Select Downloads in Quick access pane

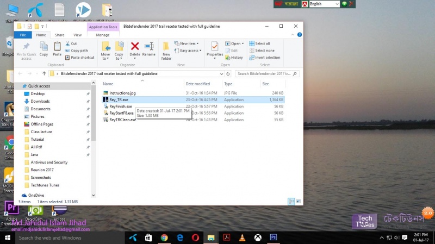point(40,101)
